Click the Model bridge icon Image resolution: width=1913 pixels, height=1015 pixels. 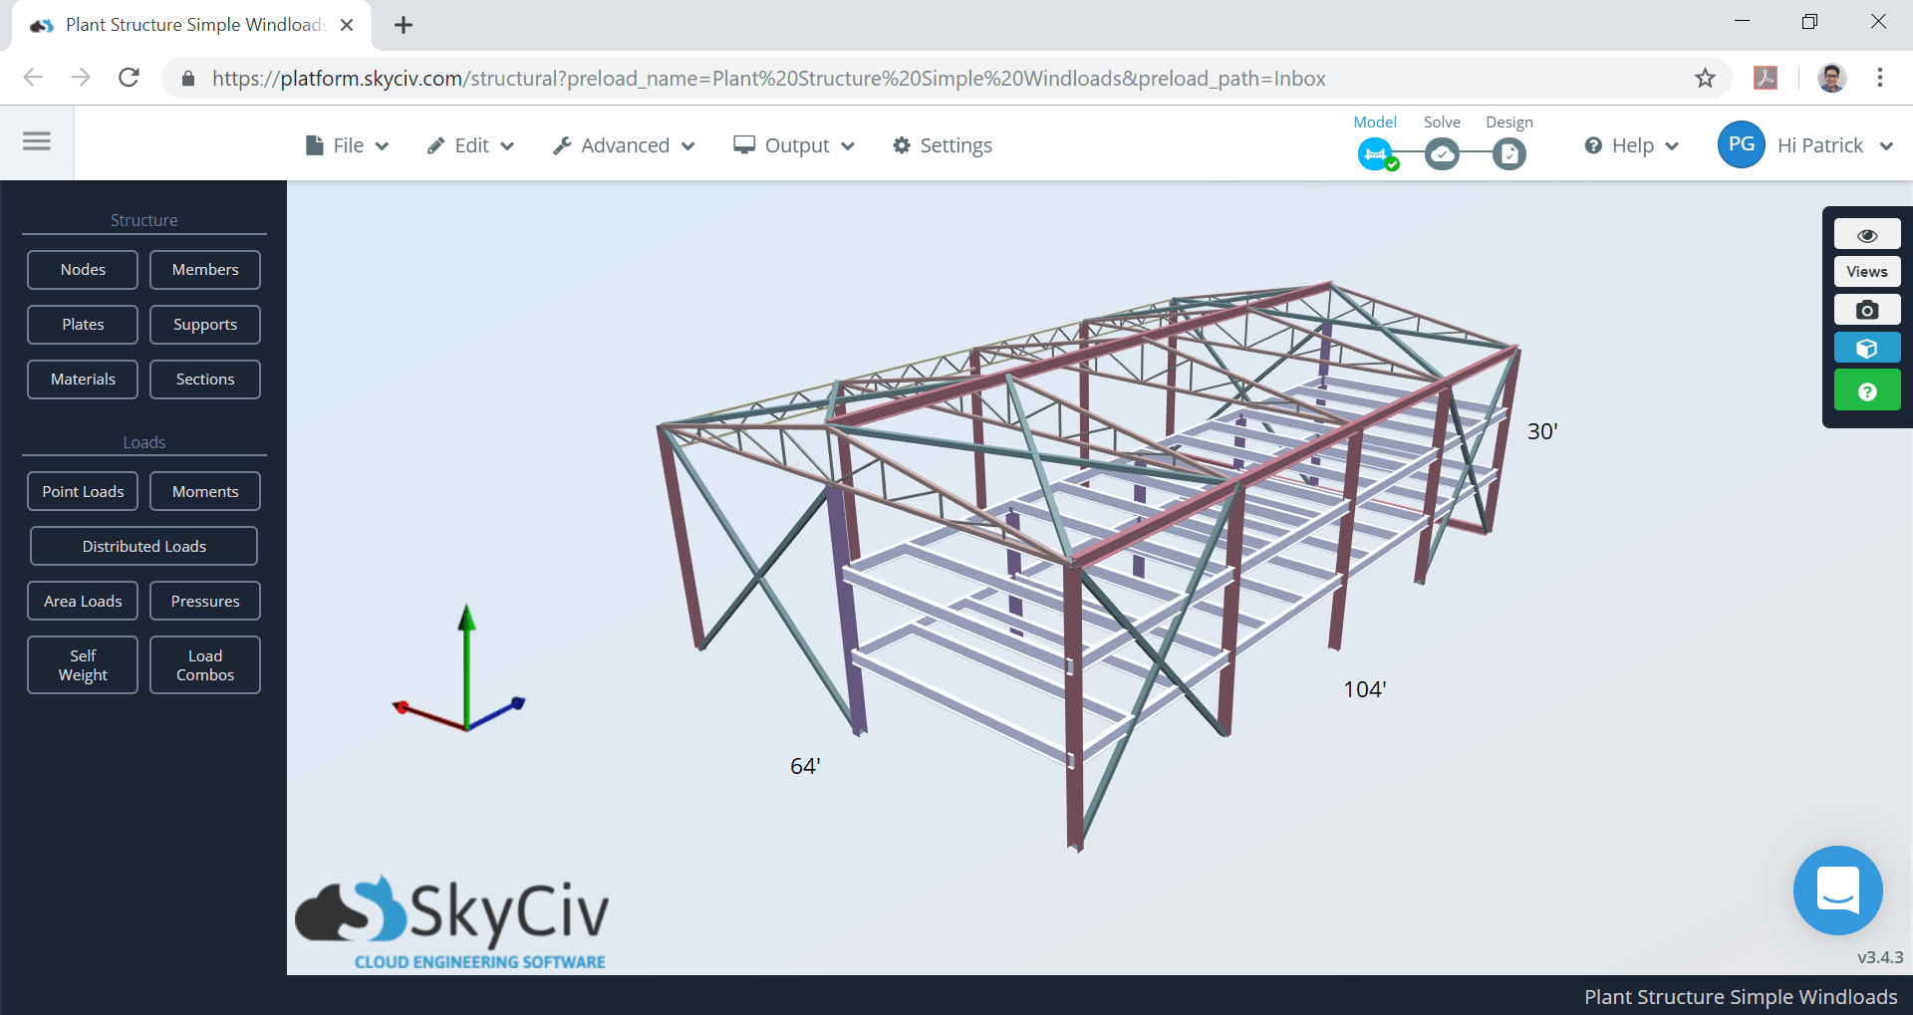[1374, 153]
